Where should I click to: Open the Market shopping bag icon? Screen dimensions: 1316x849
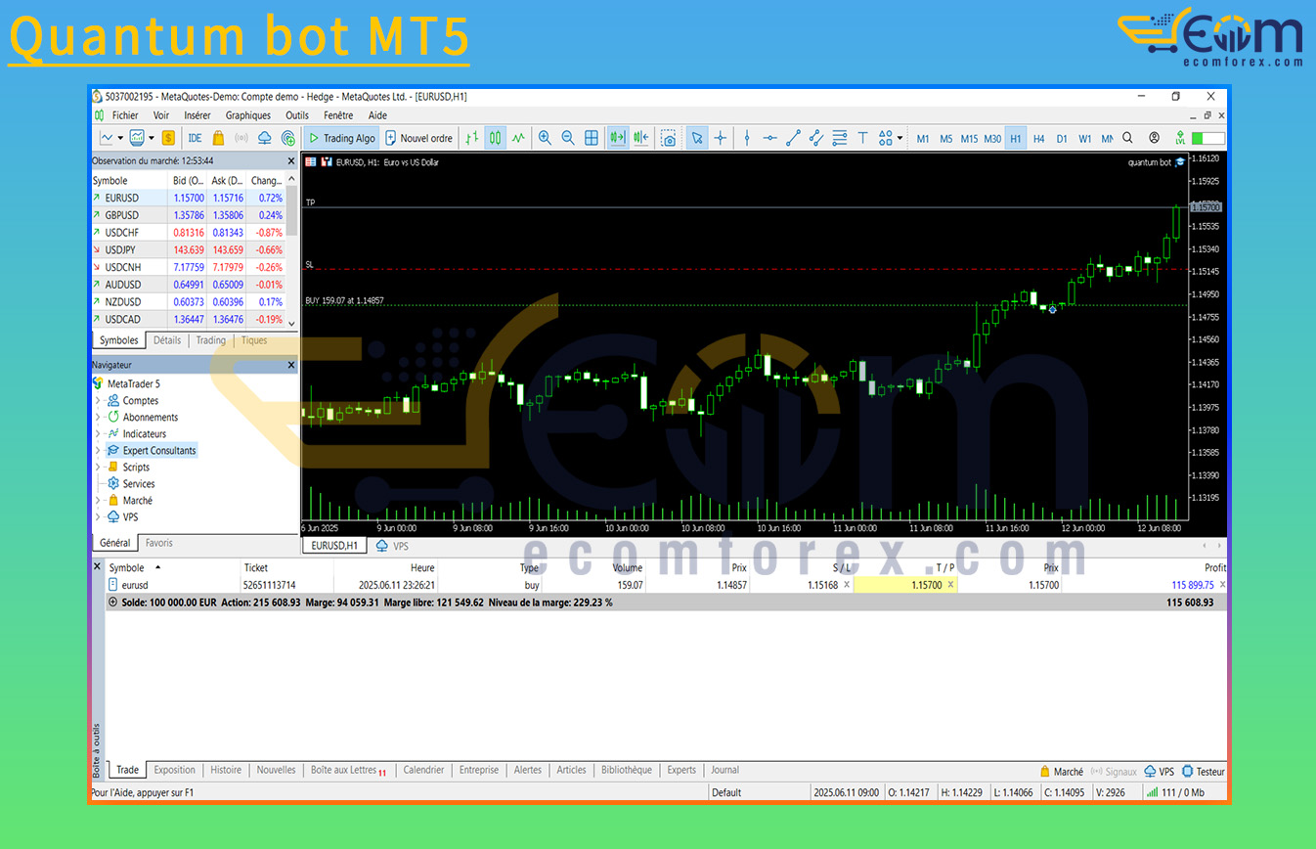pos(218,138)
